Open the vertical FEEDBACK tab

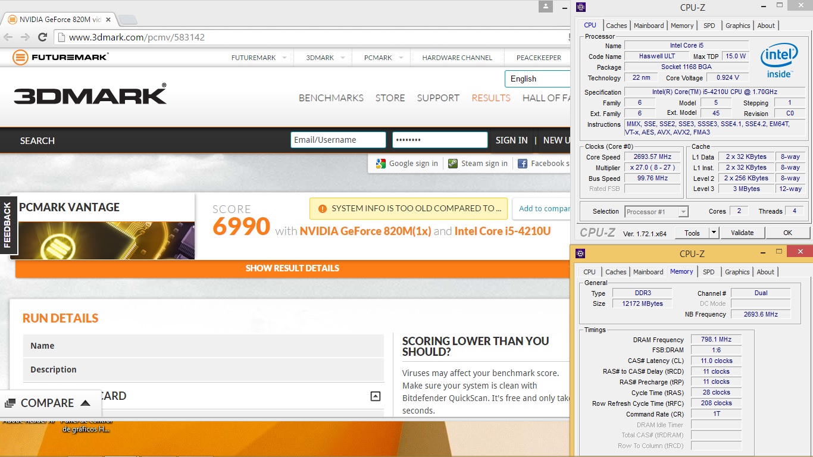8,225
